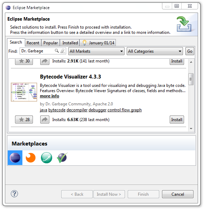The height and width of the screenshot is (209, 204).
Task: Click the Back button
Action: click(x=77, y=194)
